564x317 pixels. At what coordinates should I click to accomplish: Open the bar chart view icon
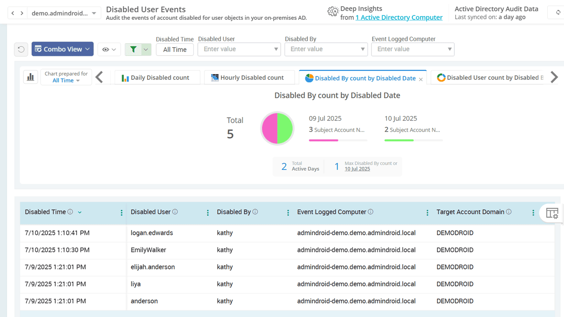pyautogui.click(x=30, y=77)
